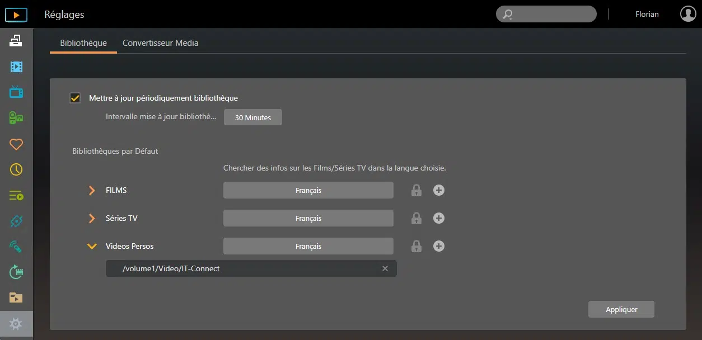Image resolution: width=702 pixels, height=340 pixels.
Task: Toggle the lock for Séries TV library
Action: point(416,219)
